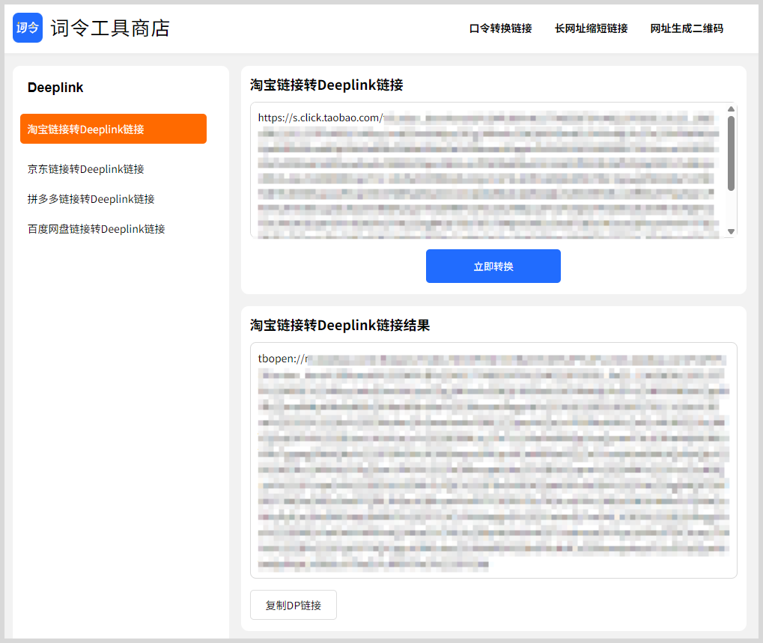
Task: Click the 立即转换 button
Action: (493, 266)
